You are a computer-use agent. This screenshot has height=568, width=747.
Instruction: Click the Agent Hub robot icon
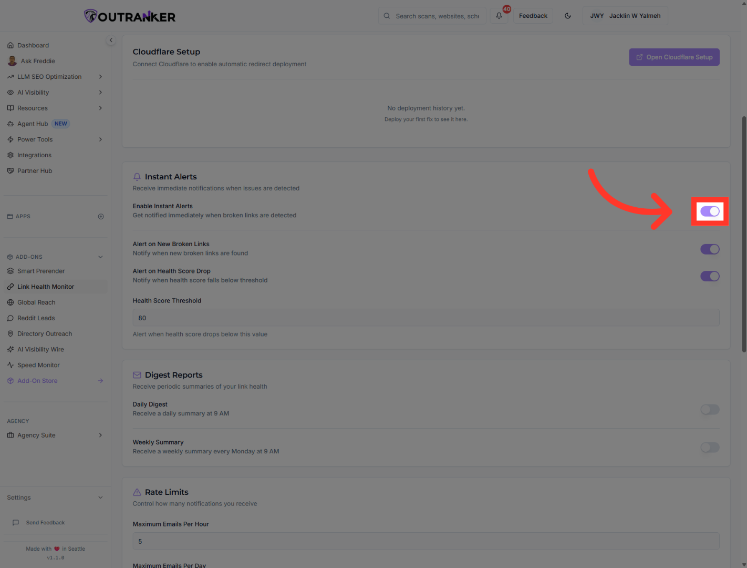[11, 124]
